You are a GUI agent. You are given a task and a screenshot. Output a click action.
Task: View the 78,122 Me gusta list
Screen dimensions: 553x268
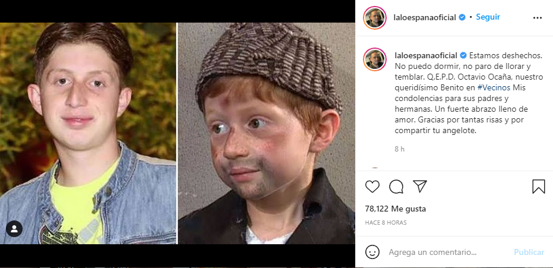pos(396,209)
